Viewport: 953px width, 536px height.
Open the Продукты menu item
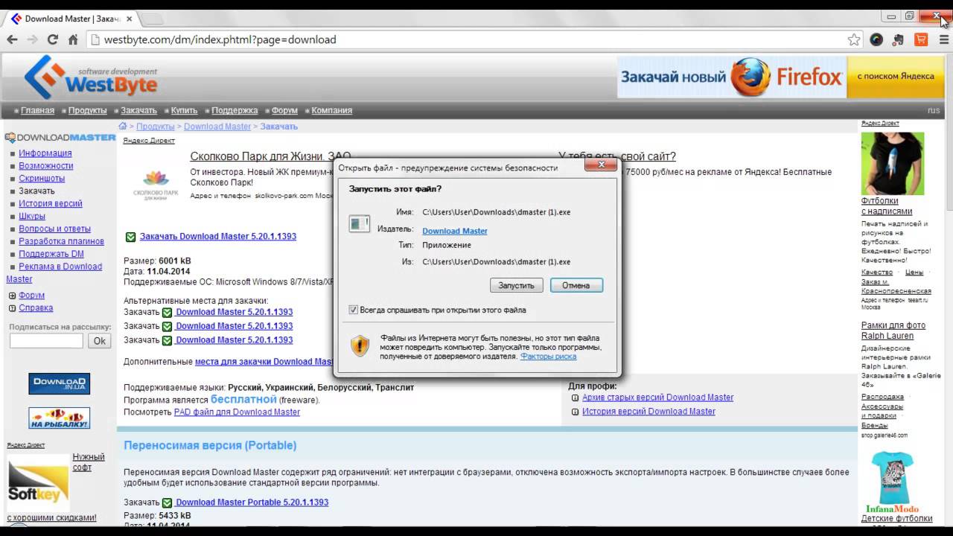point(87,110)
